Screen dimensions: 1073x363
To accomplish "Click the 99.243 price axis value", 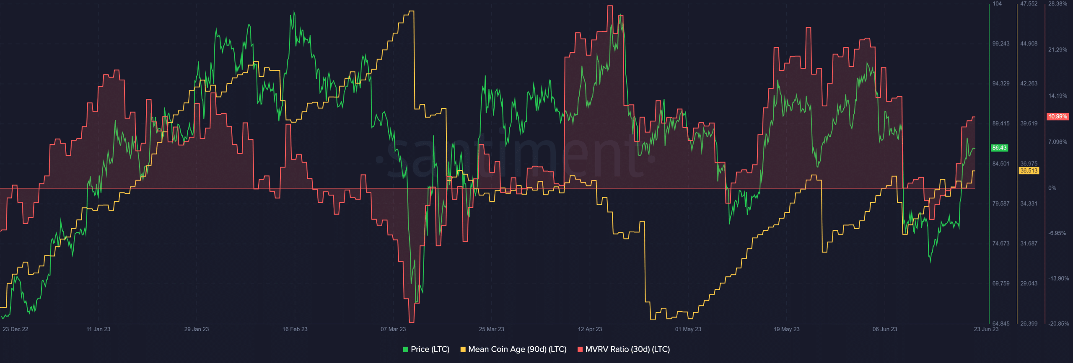I will [x=1001, y=44].
